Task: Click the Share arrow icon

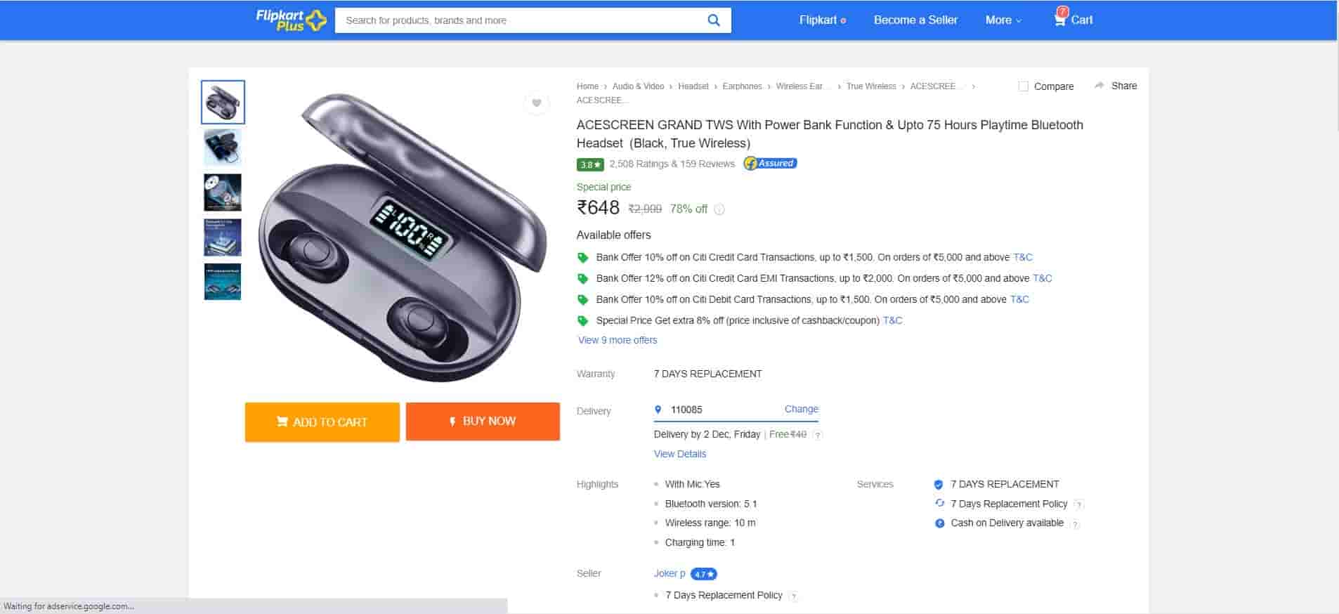Action: click(x=1099, y=86)
